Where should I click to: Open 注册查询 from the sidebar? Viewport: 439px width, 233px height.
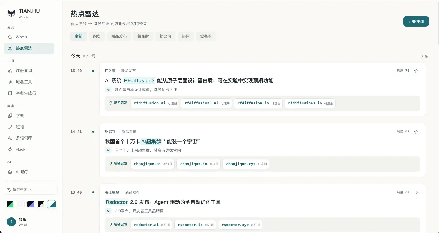(29, 71)
